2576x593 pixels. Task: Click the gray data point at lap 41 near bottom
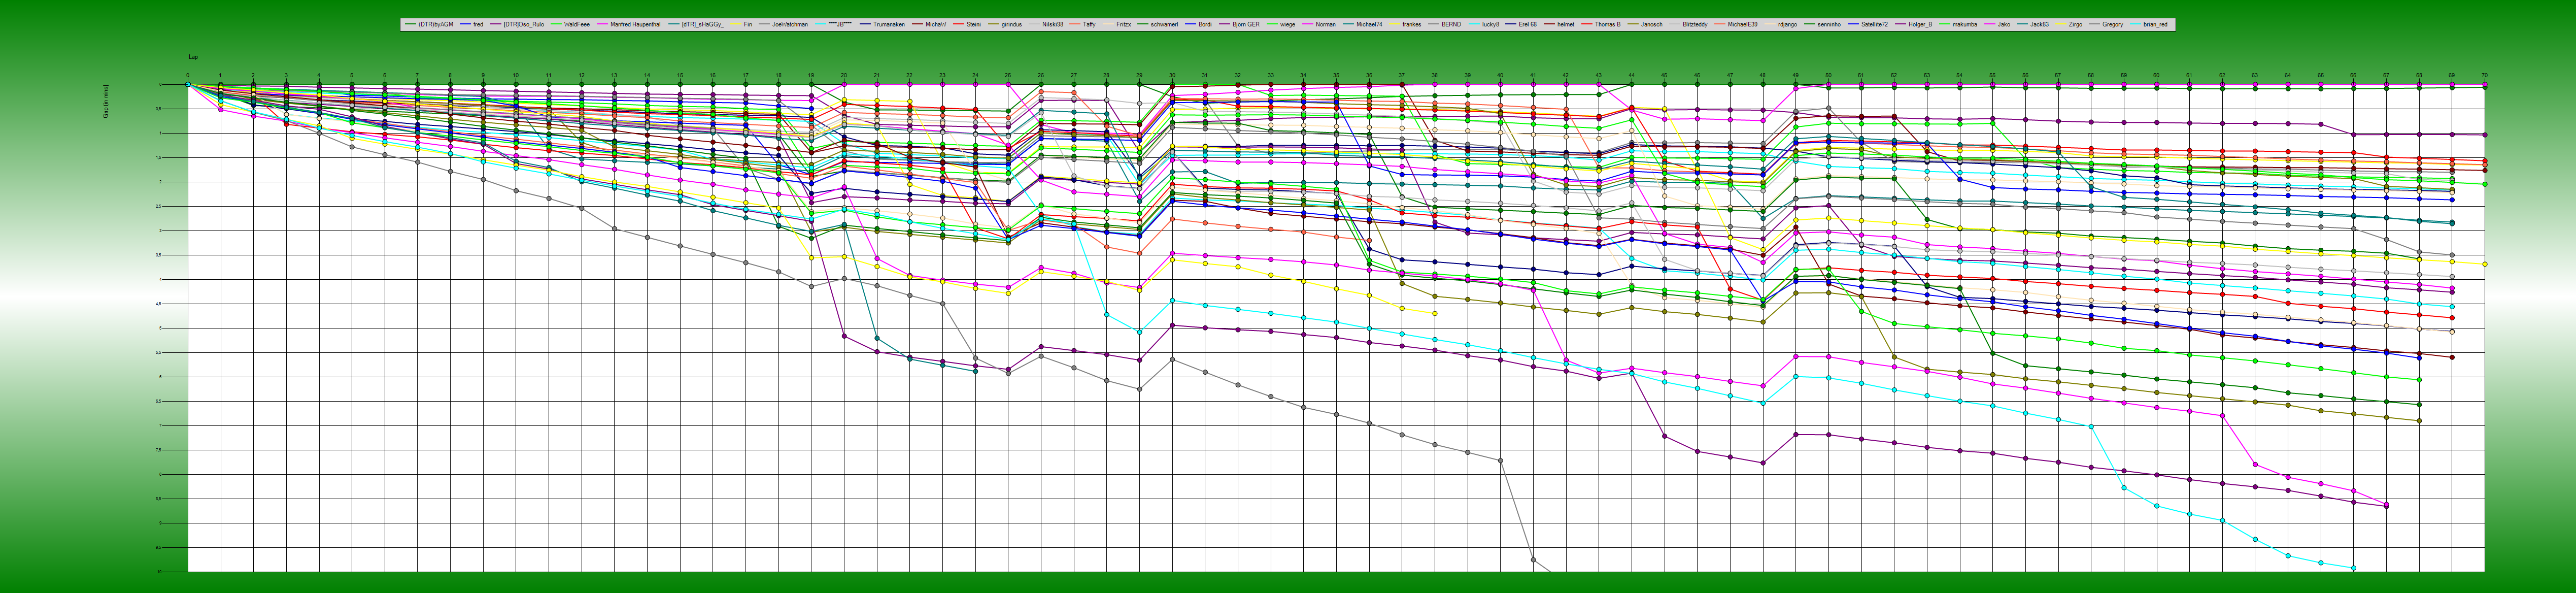1533,559
